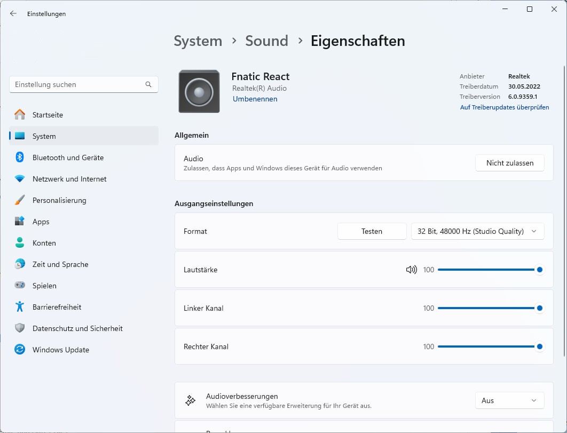567x433 pixels.
Task: Open Bluetooth und Geräte via its icon
Action: click(20, 158)
